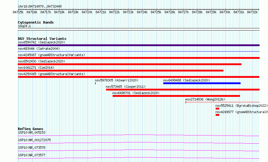
Task: Click the 84729k ruler position
Action: click(x=211, y=12)
